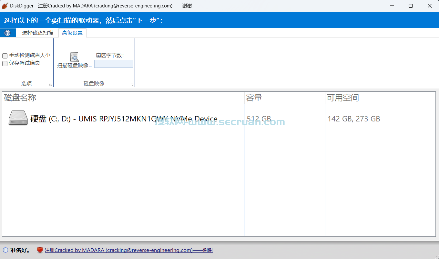The width and height of the screenshot is (439, 259).
Task: Click into the 扇区字节数 input field
Action: (x=114, y=64)
